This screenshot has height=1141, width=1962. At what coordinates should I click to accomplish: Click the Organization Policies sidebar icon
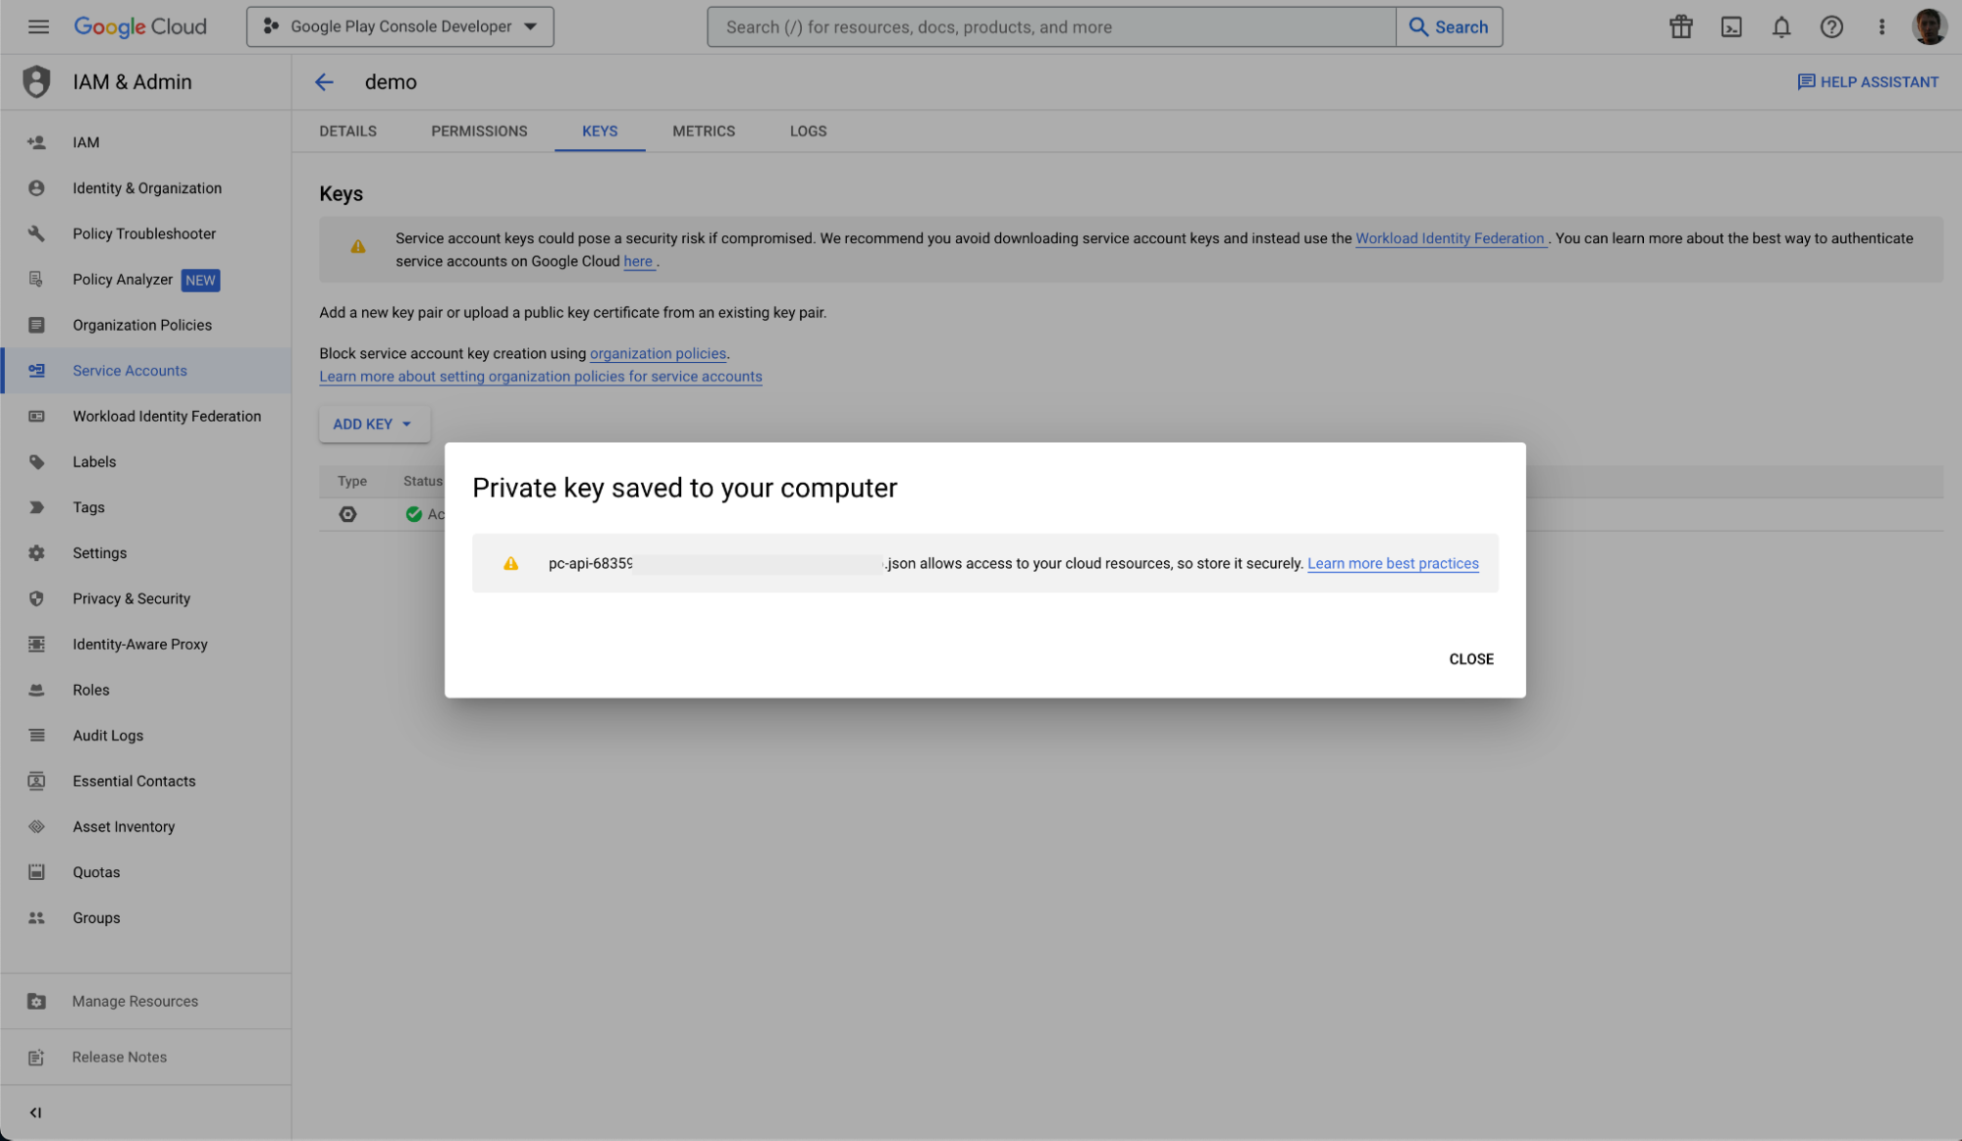click(36, 325)
